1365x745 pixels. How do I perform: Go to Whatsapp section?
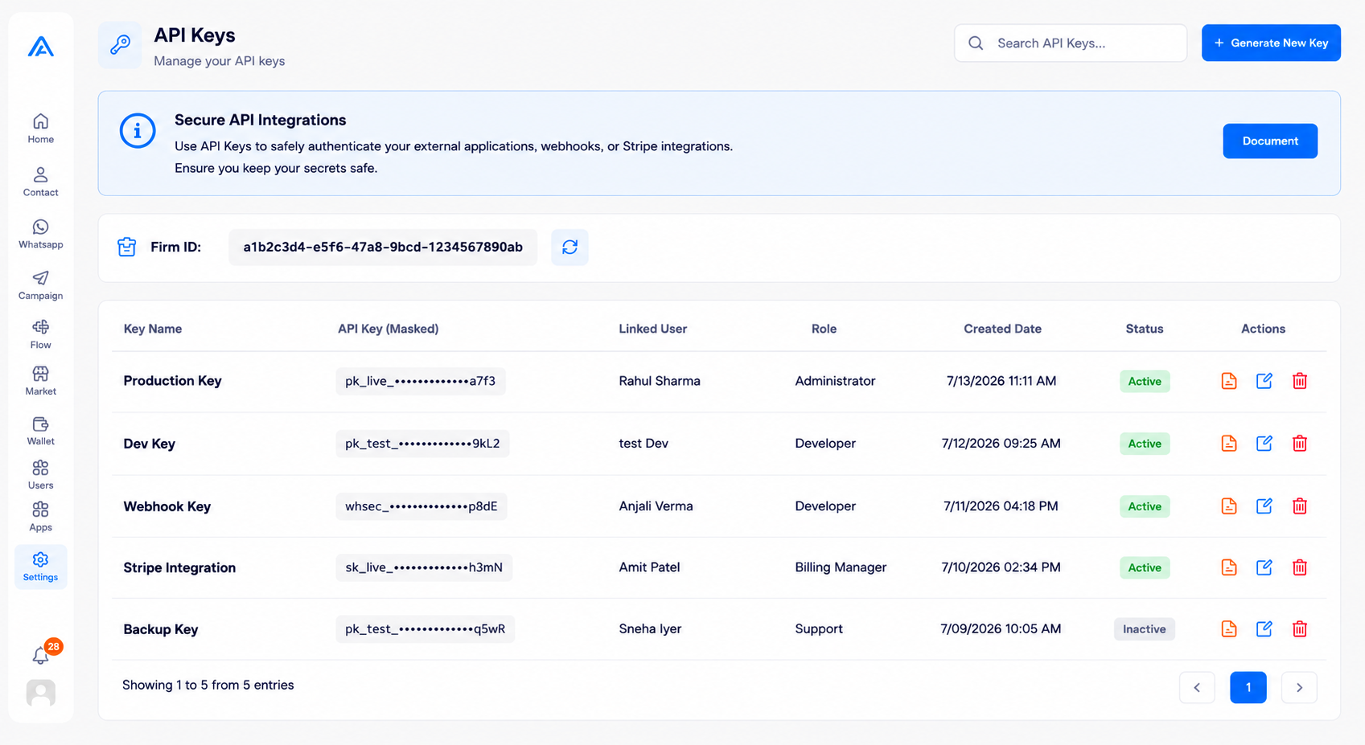(x=40, y=234)
